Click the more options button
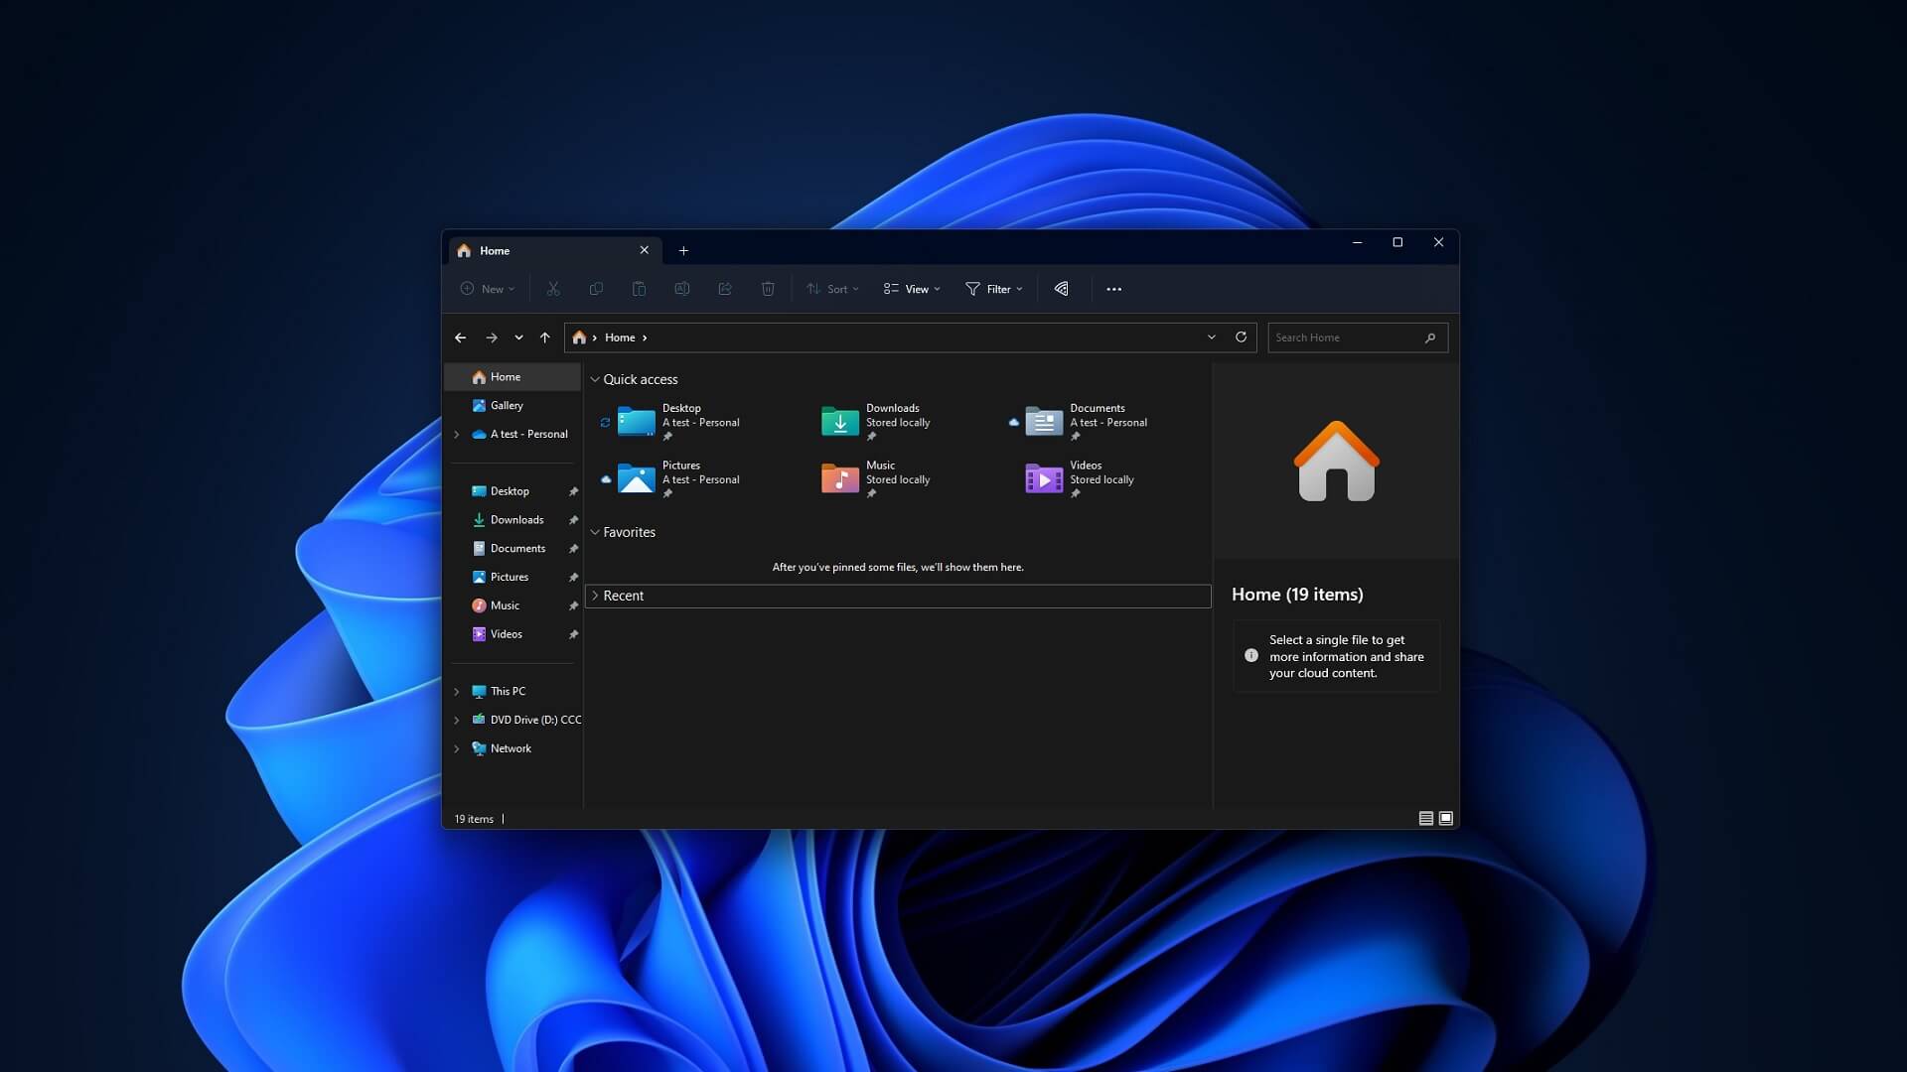This screenshot has height=1072, width=1907. click(x=1113, y=288)
